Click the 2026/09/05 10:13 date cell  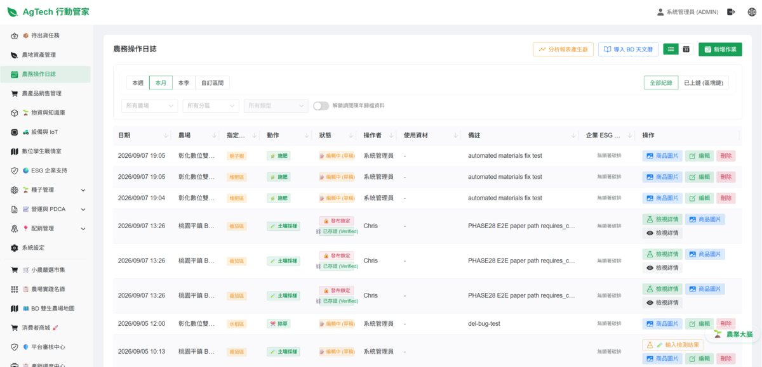tap(142, 352)
